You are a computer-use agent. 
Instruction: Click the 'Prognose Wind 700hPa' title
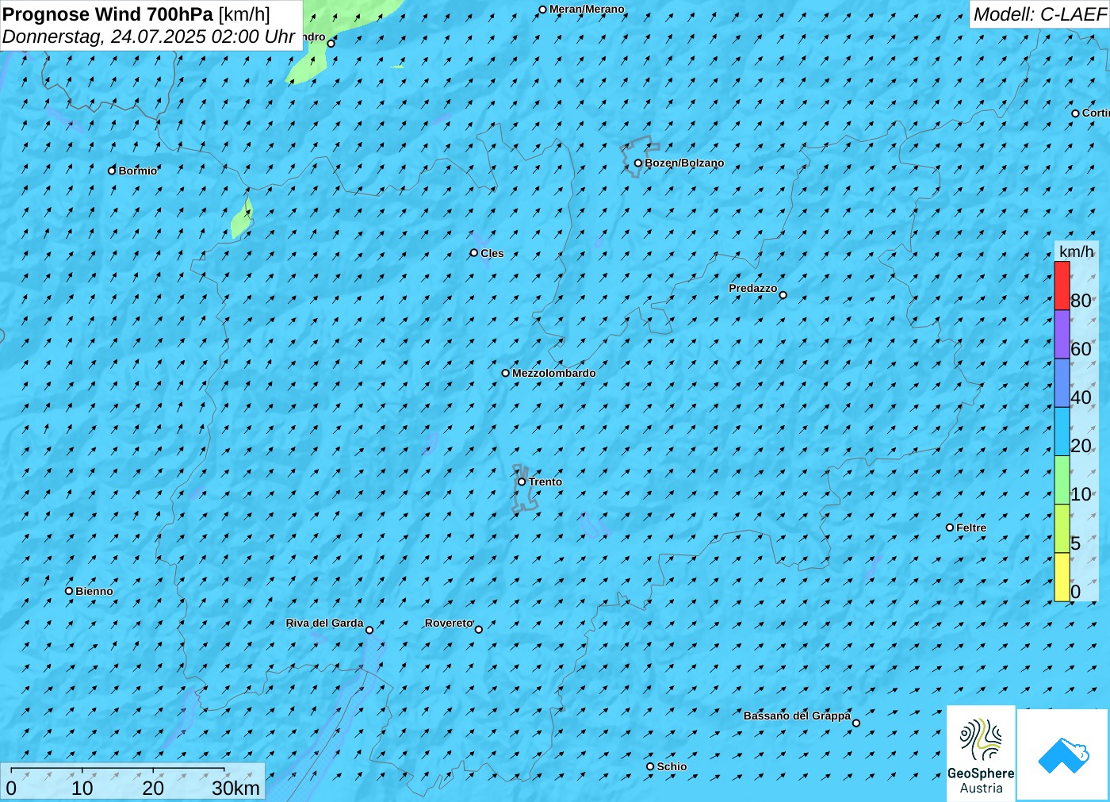coord(108,14)
